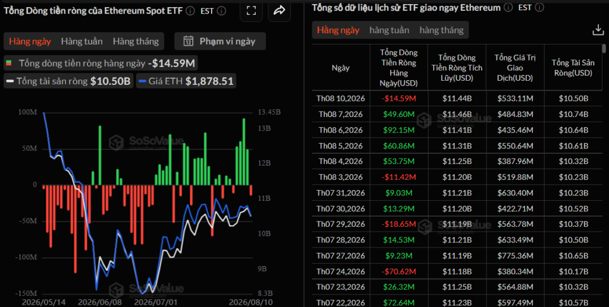Click the -$11.42M outflow cell
609x307 pixels.
pyautogui.click(x=398, y=177)
